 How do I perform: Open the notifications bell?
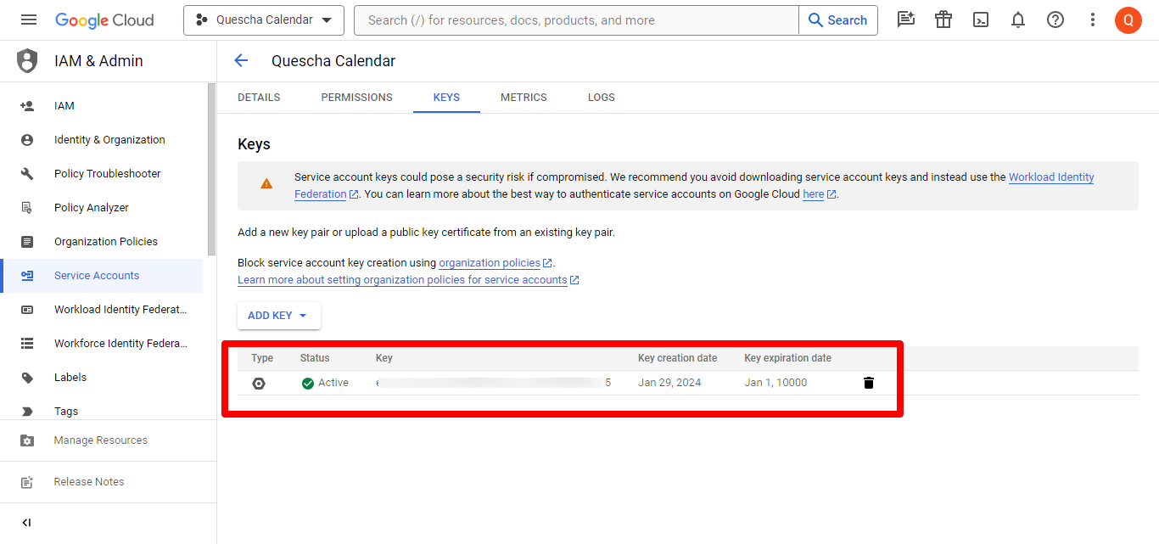click(x=1018, y=20)
